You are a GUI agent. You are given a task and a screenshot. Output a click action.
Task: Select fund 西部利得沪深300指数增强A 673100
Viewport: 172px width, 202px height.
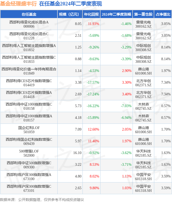29,177
